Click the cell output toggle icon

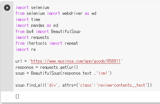[7, 97]
